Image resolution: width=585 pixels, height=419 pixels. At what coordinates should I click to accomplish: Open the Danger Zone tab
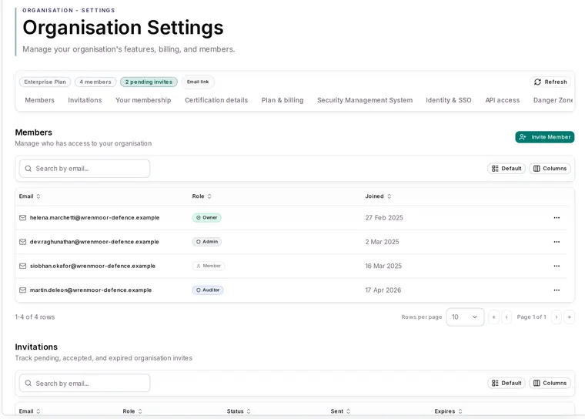pyautogui.click(x=553, y=100)
